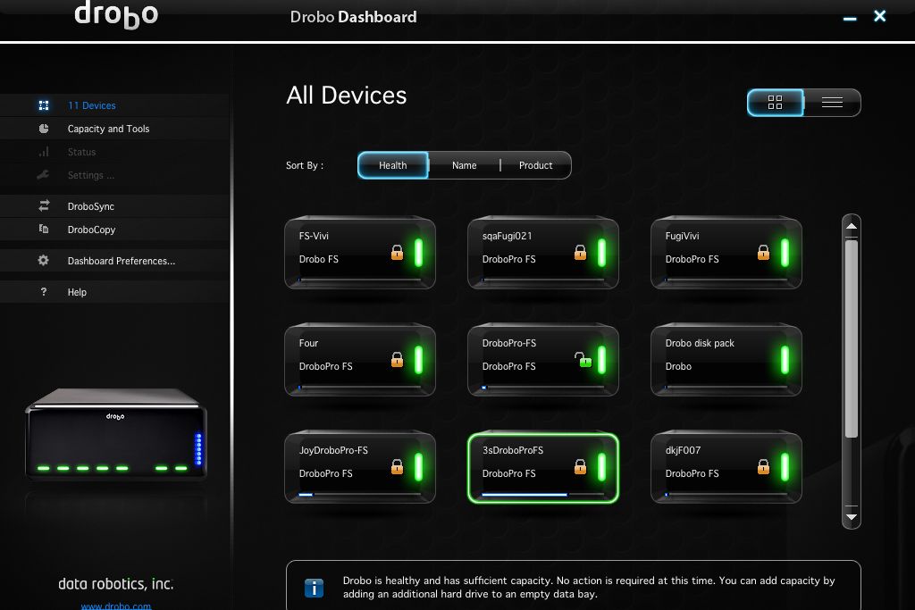Click the device list scrollbar thumb
The width and height of the screenshot is (915, 610).
(x=852, y=338)
